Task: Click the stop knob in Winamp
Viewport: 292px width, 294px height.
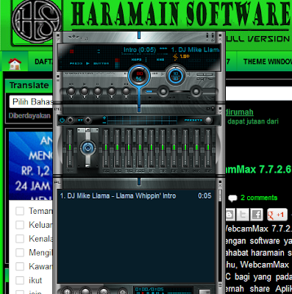Action: click(x=112, y=92)
